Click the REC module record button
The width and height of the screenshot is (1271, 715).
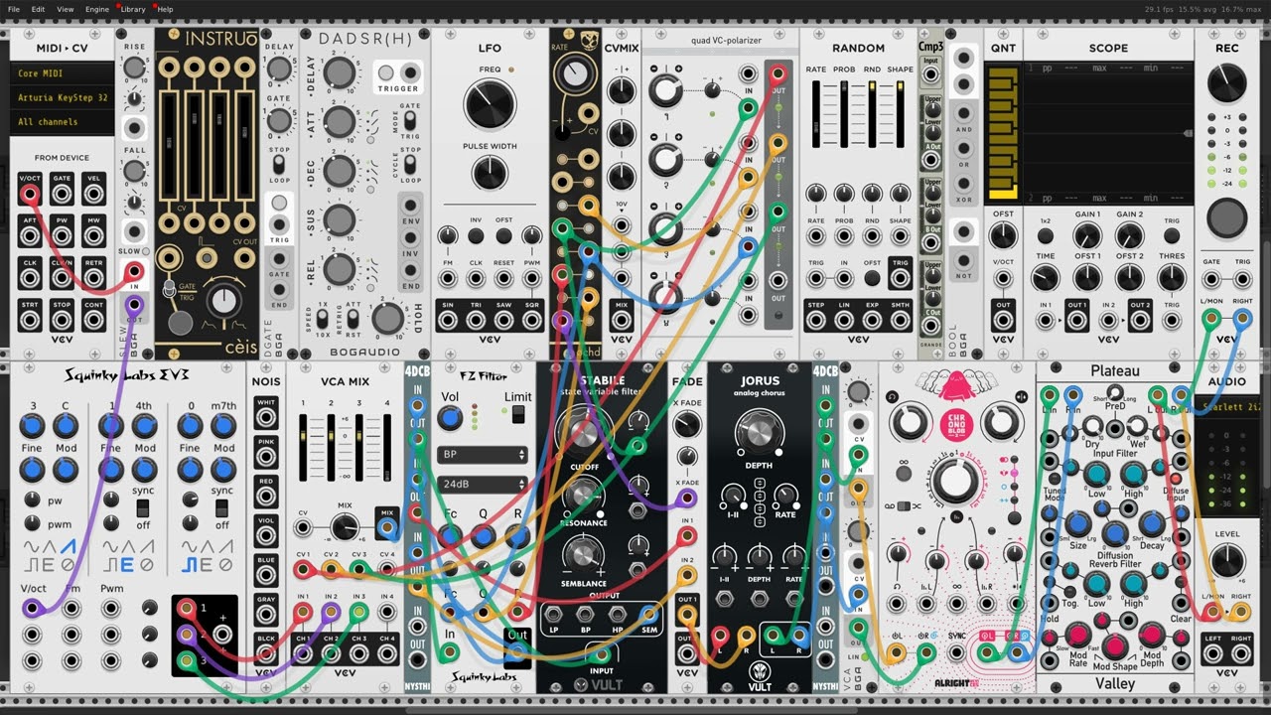1227,217
